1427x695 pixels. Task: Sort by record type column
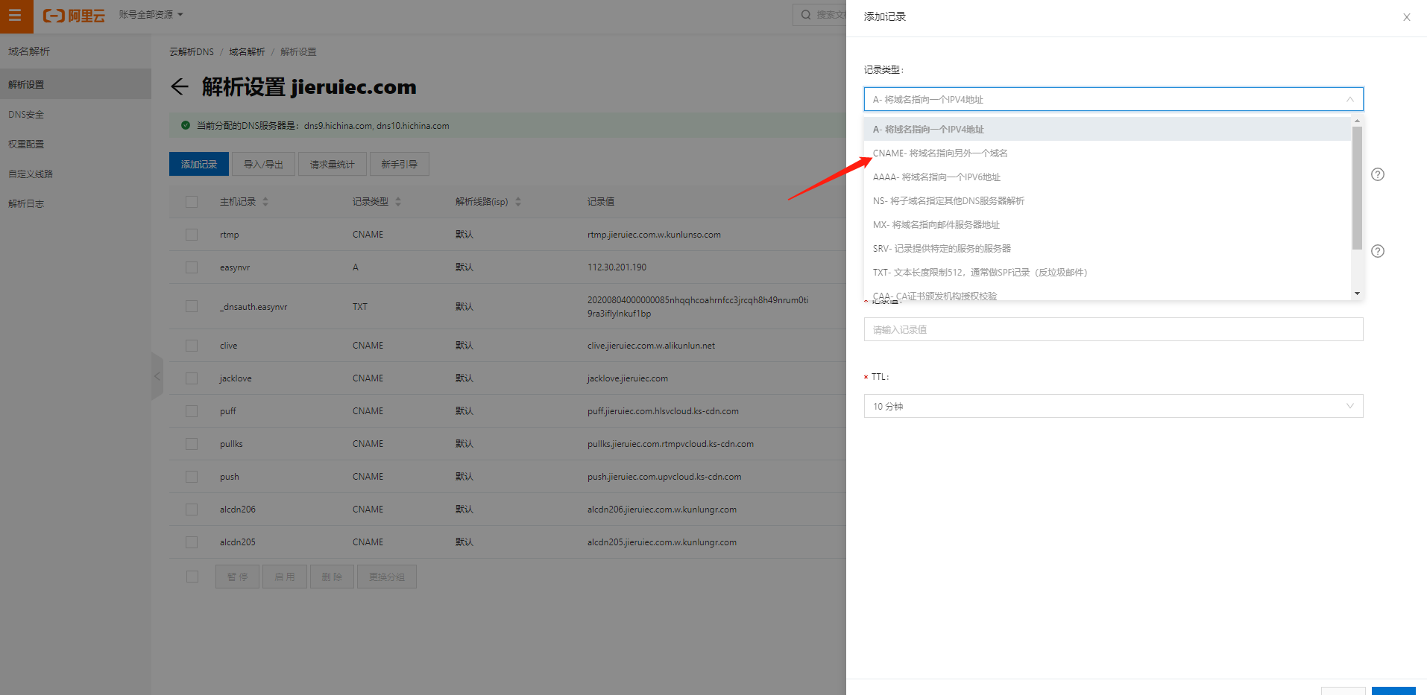point(398,202)
